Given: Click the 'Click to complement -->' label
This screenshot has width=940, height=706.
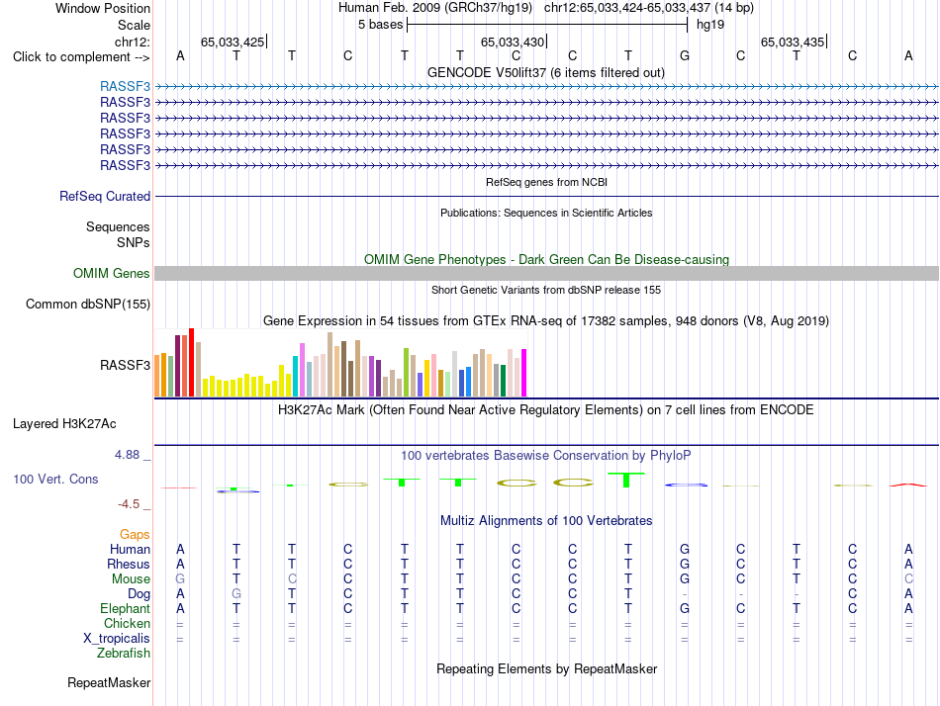Looking at the screenshot, I should click(81, 57).
